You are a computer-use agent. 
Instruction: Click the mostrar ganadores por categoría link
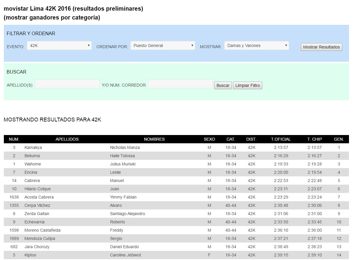point(52,17)
